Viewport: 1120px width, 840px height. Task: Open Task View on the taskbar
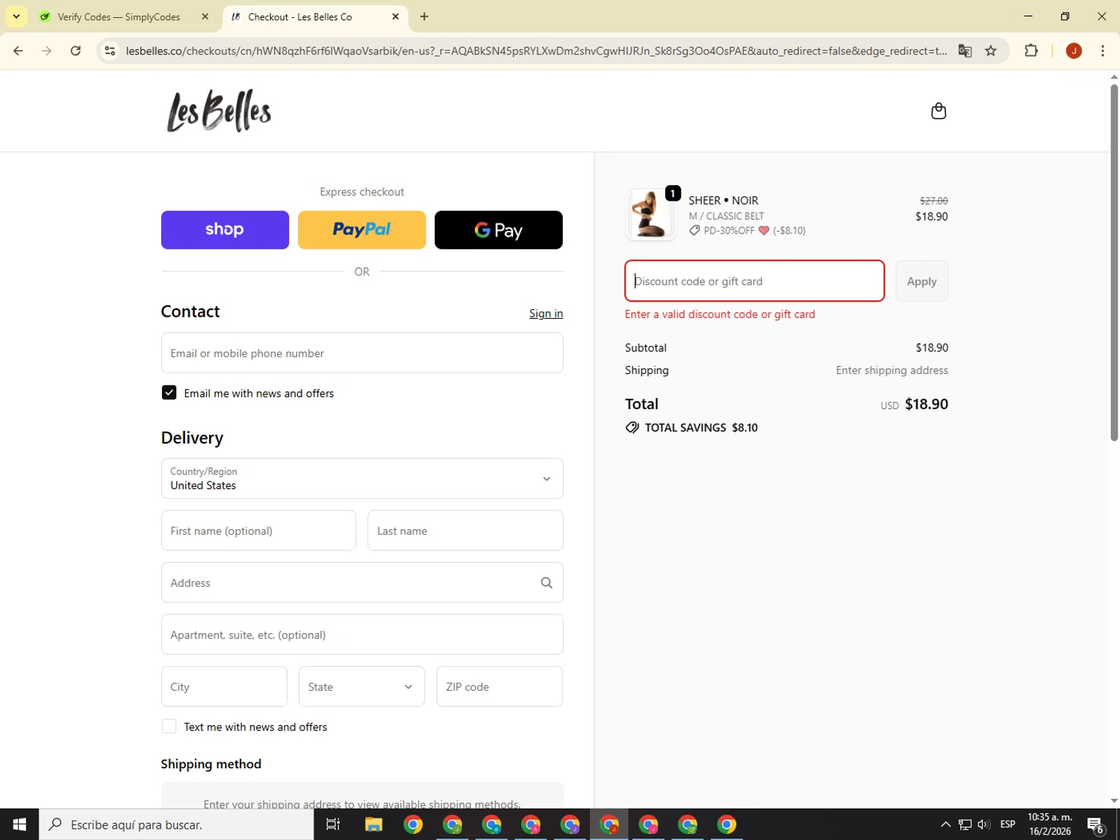[x=333, y=824]
